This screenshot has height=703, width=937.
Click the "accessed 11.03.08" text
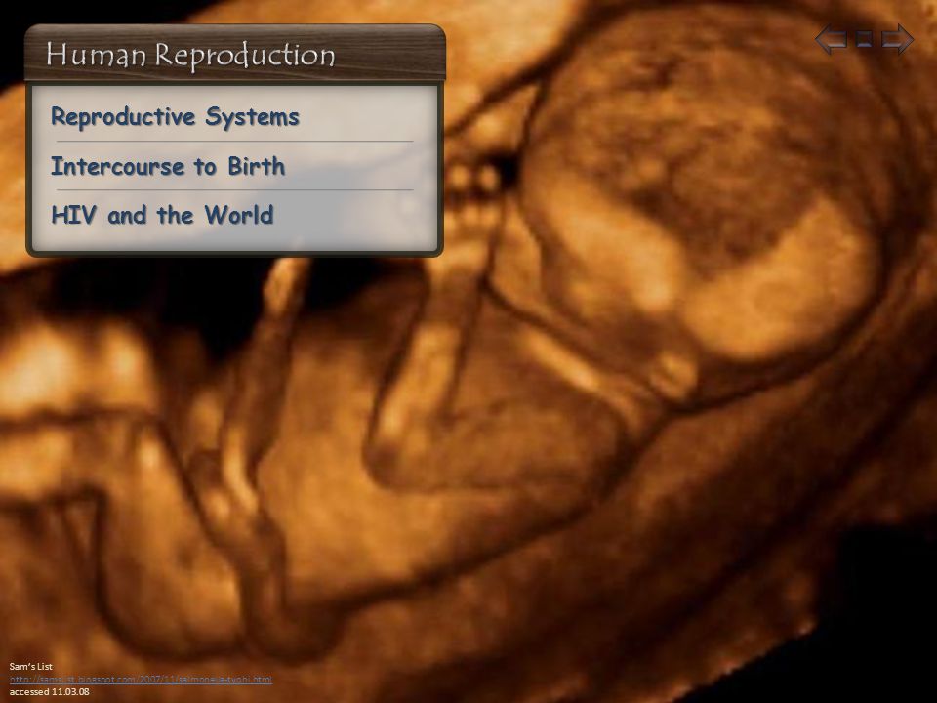[x=50, y=691]
